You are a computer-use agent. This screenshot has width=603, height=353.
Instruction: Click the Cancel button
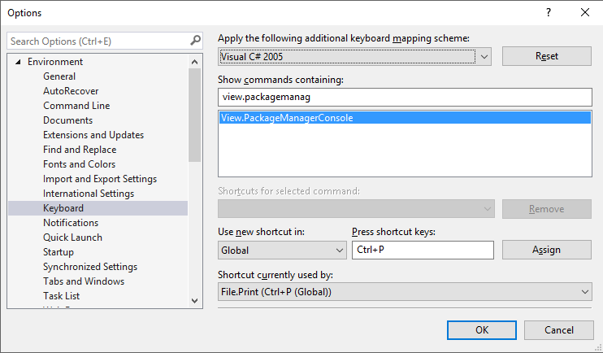point(558,330)
